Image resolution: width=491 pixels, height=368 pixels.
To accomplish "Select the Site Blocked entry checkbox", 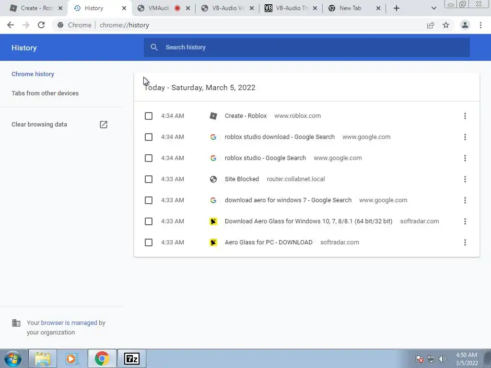I will click(149, 179).
